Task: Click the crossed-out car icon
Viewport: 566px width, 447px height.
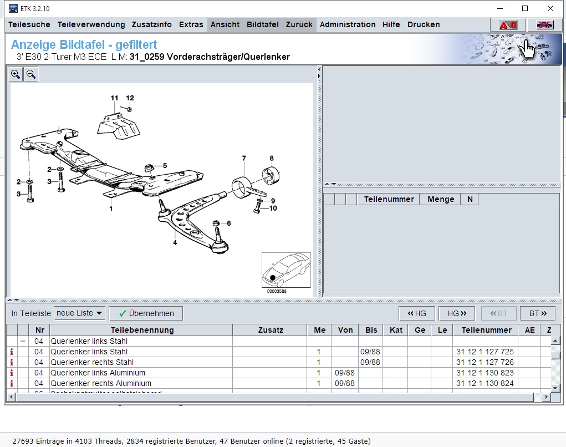Action: click(544, 25)
